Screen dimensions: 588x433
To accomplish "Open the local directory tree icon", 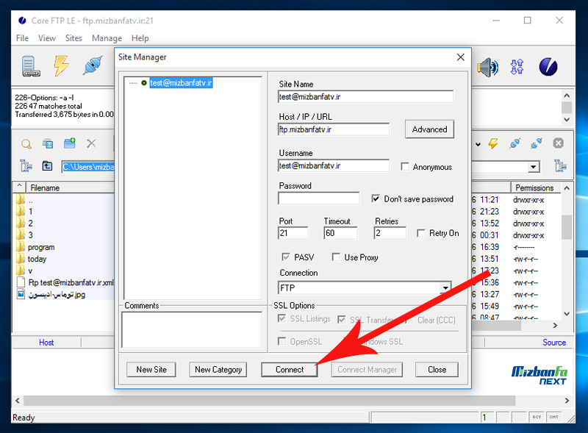I will coord(26,165).
